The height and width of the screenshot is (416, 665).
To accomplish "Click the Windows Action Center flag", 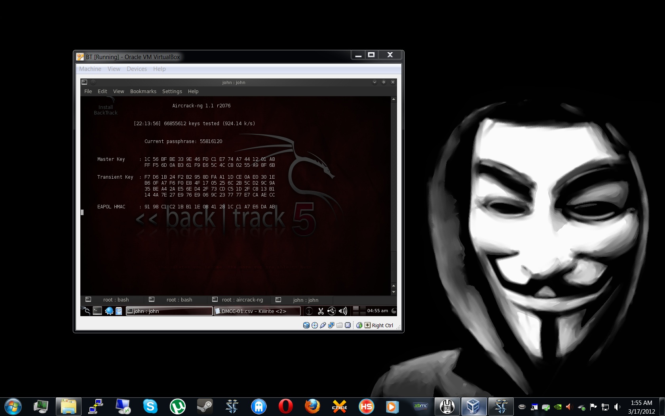I will (x=593, y=407).
